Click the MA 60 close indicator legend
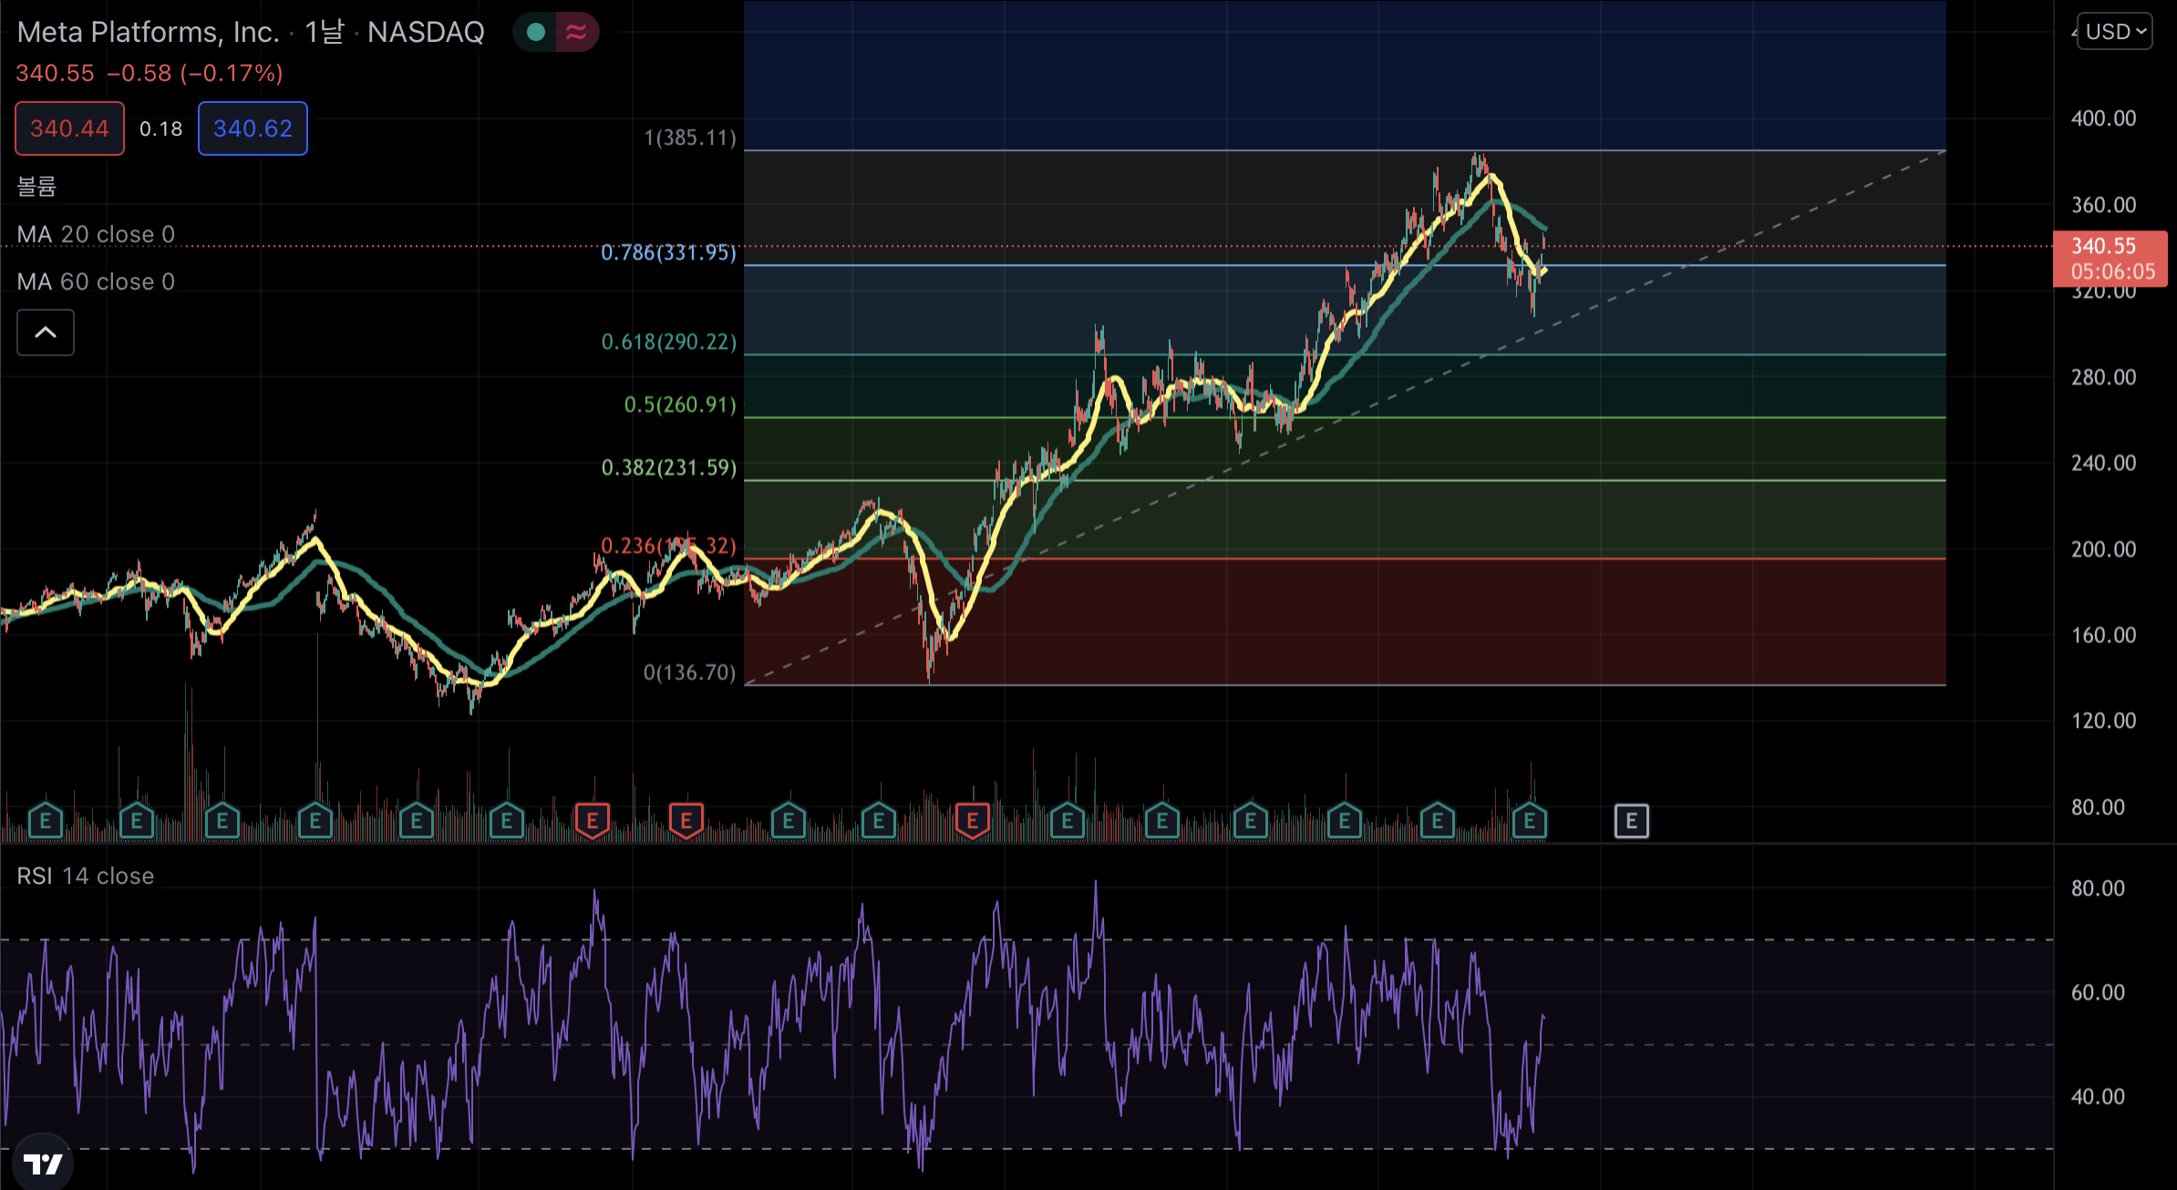2177x1190 pixels. click(x=96, y=282)
